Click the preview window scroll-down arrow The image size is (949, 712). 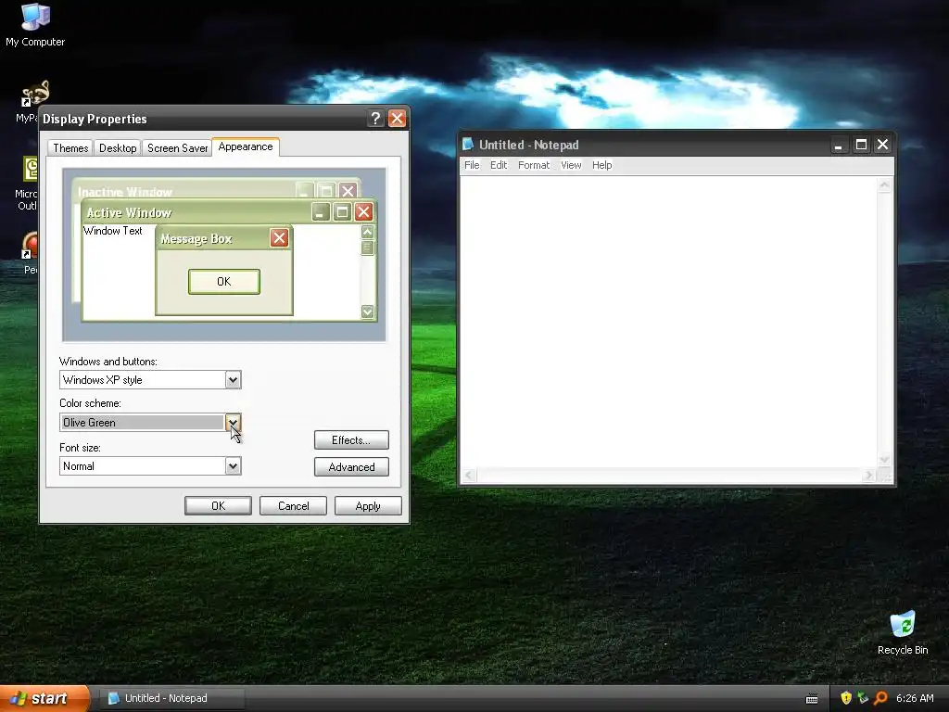coord(367,311)
